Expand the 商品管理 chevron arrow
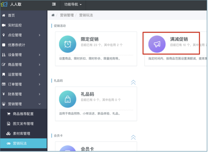209x153 pixels. tap(39, 65)
